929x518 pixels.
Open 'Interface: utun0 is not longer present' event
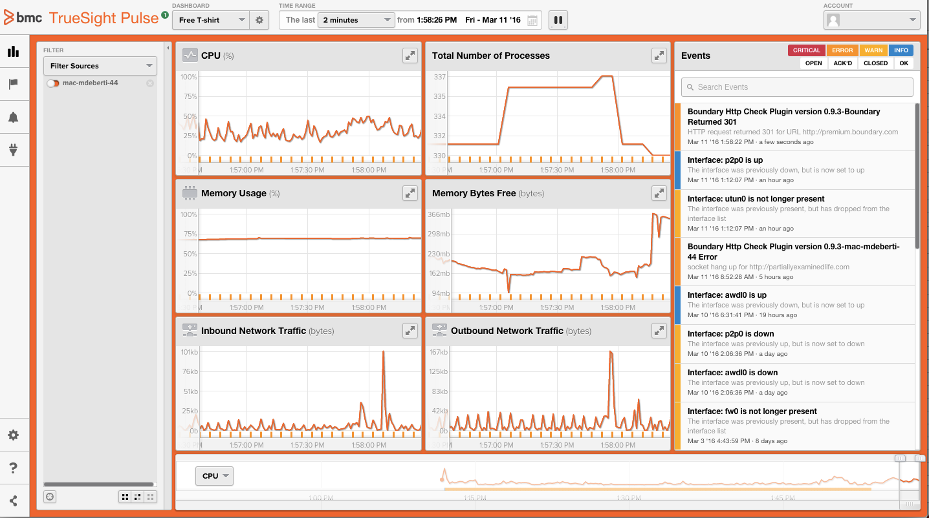point(795,214)
